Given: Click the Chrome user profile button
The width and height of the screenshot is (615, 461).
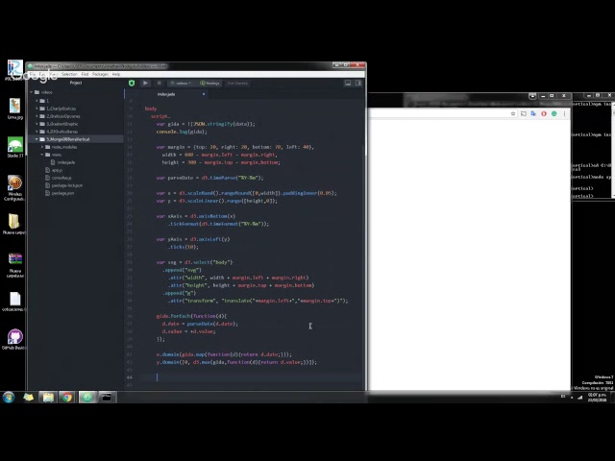Looking at the screenshot, I should point(532,96).
